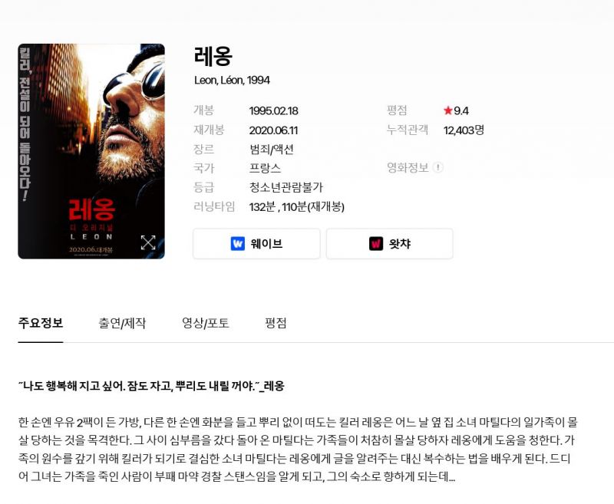Click the Watcha logo icon
Screen dimensions: 614x504
point(376,243)
